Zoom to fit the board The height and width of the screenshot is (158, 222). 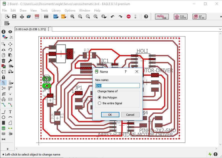72,16
